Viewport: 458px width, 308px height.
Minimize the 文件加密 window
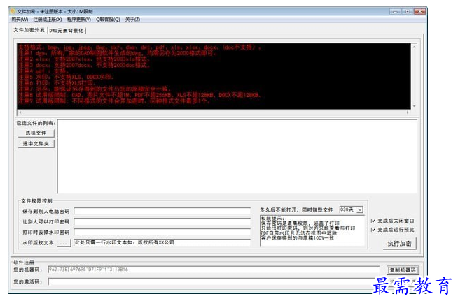click(x=395, y=12)
